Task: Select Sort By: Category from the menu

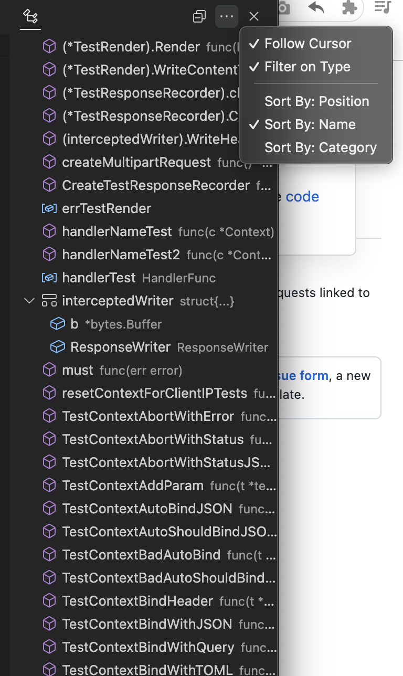Action: pyautogui.click(x=320, y=147)
